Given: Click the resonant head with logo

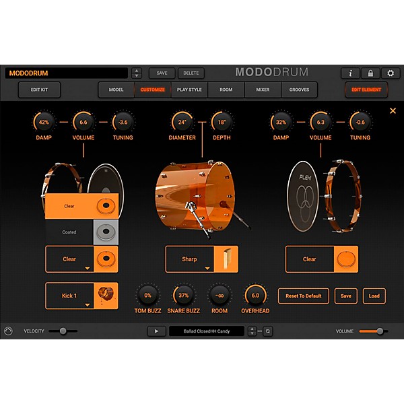Looking at the screenshot, I should click(303, 197).
